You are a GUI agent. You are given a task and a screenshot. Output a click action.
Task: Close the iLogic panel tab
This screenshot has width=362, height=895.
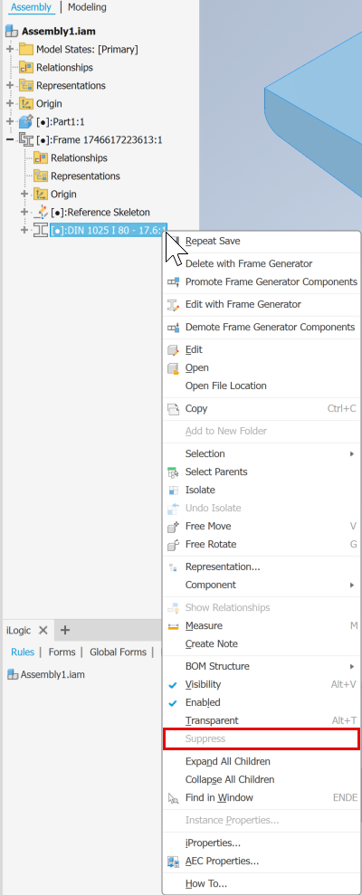pyautogui.click(x=43, y=630)
